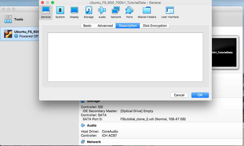
Task: Open Shared Folders settings
Action: tap(147, 12)
